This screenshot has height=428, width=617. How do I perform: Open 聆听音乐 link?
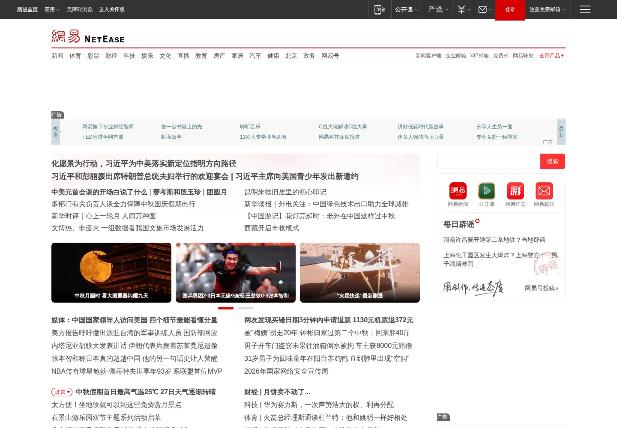[x=250, y=127]
